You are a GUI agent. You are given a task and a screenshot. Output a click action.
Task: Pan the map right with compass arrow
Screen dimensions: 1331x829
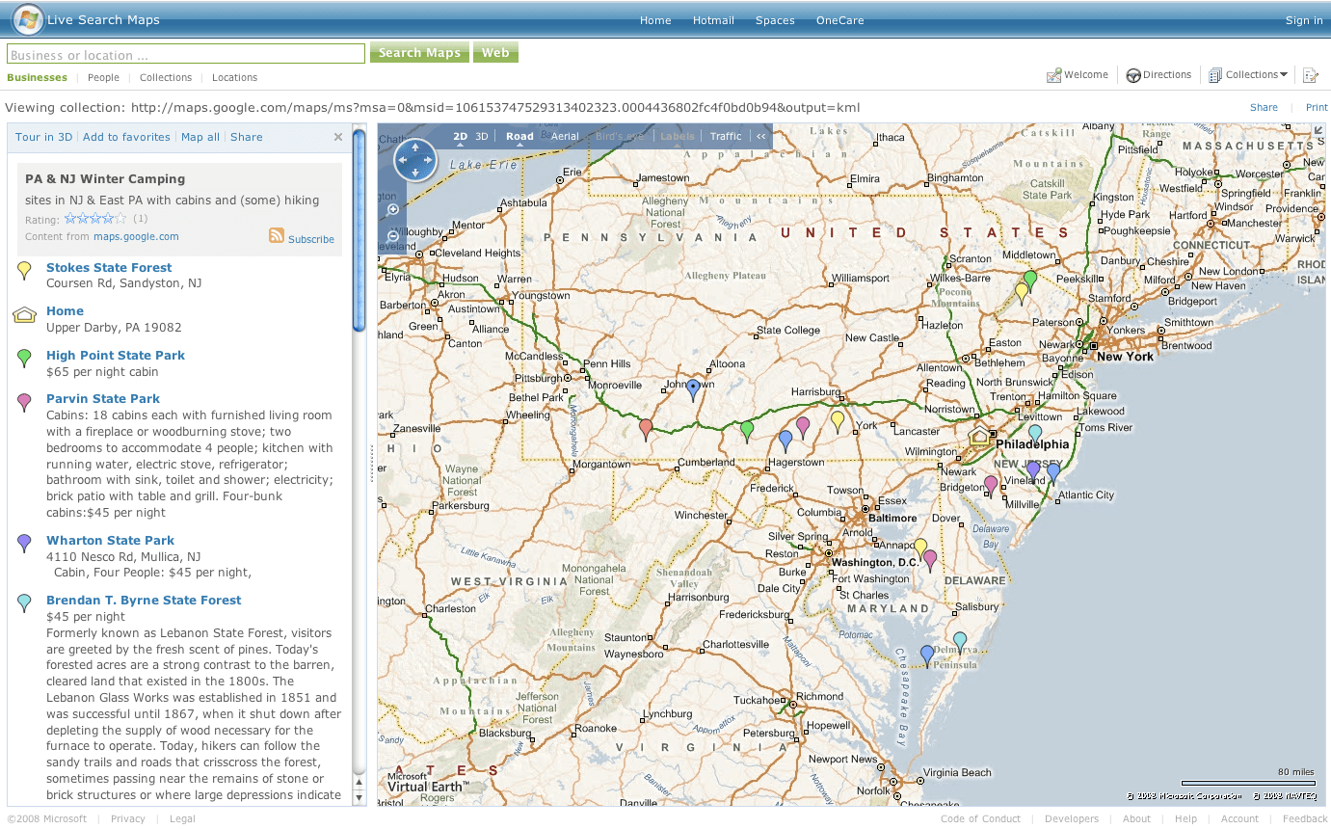[x=429, y=160]
